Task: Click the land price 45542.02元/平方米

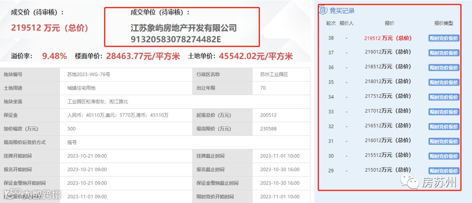Action: point(256,56)
